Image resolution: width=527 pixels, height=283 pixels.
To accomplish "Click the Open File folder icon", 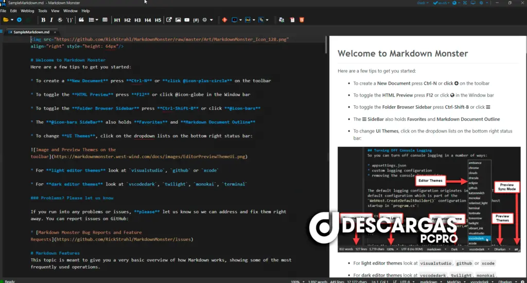I will tap(6, 20).
